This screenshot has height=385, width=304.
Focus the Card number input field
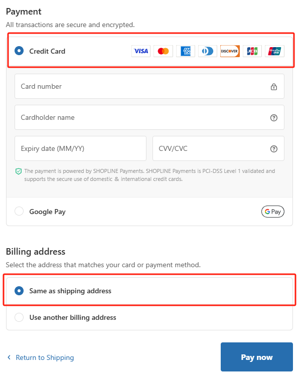149,86
